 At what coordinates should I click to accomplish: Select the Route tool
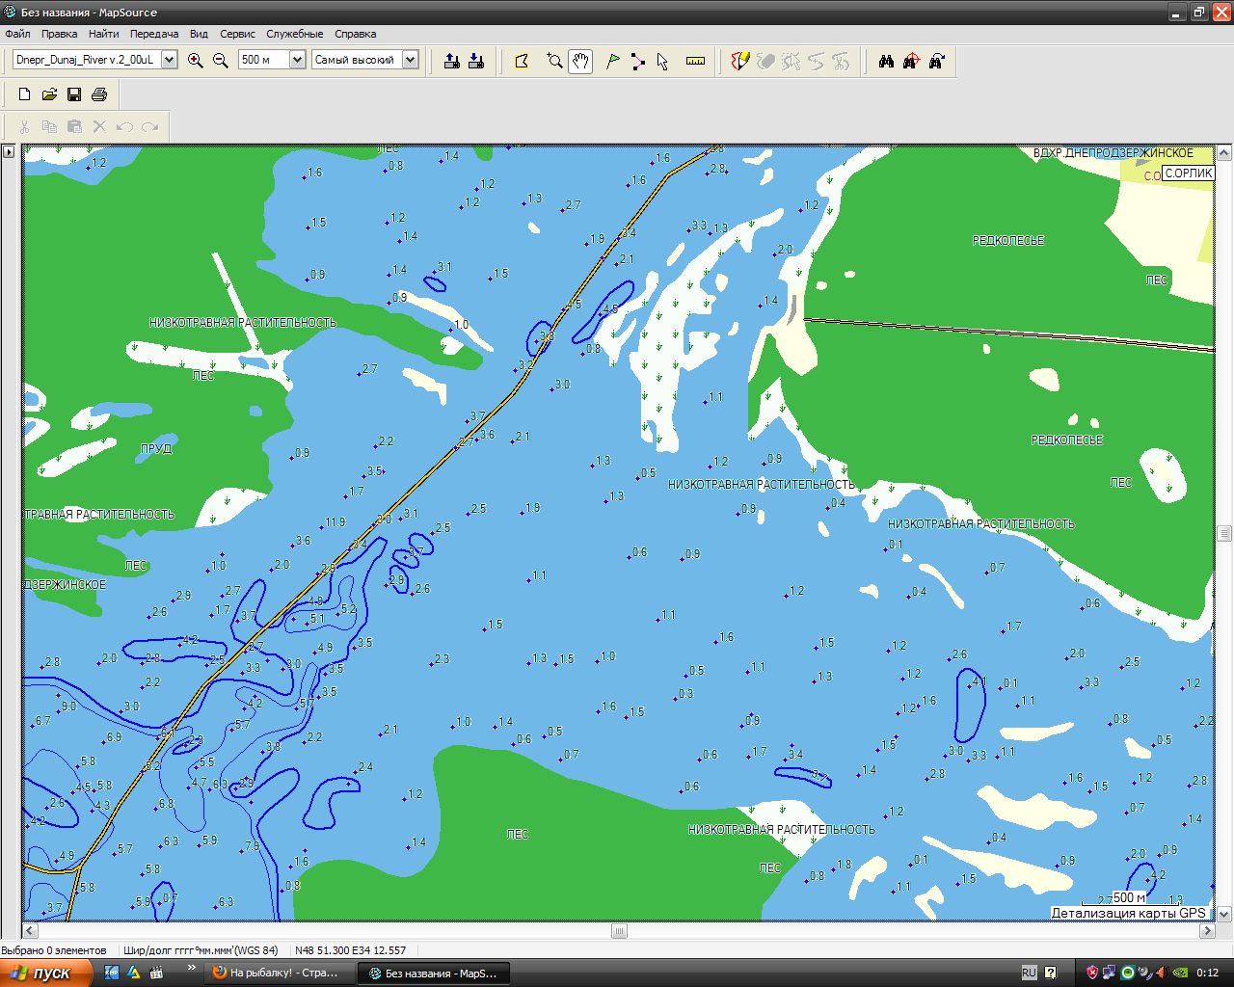tap(637, 61)
